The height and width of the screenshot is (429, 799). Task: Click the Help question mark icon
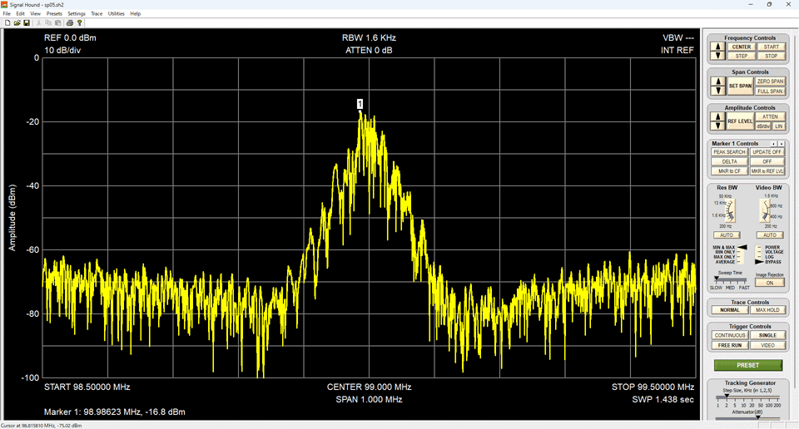coord(80,23)
